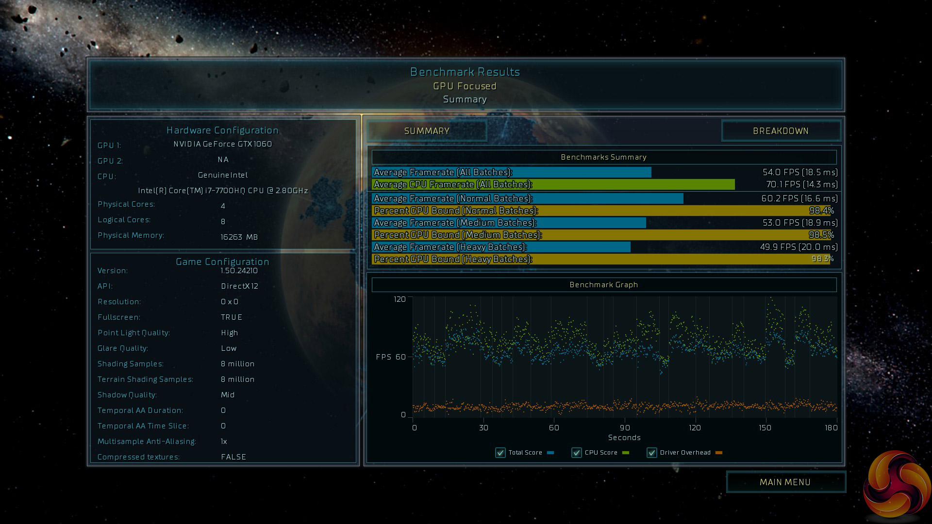This screenshot has height=524, width=932.
Task: Click the Benchmark Graph header
Action: click(604, 285)
